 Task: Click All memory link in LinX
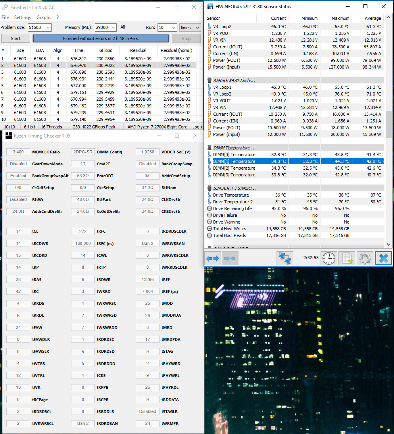pos(123,27)
